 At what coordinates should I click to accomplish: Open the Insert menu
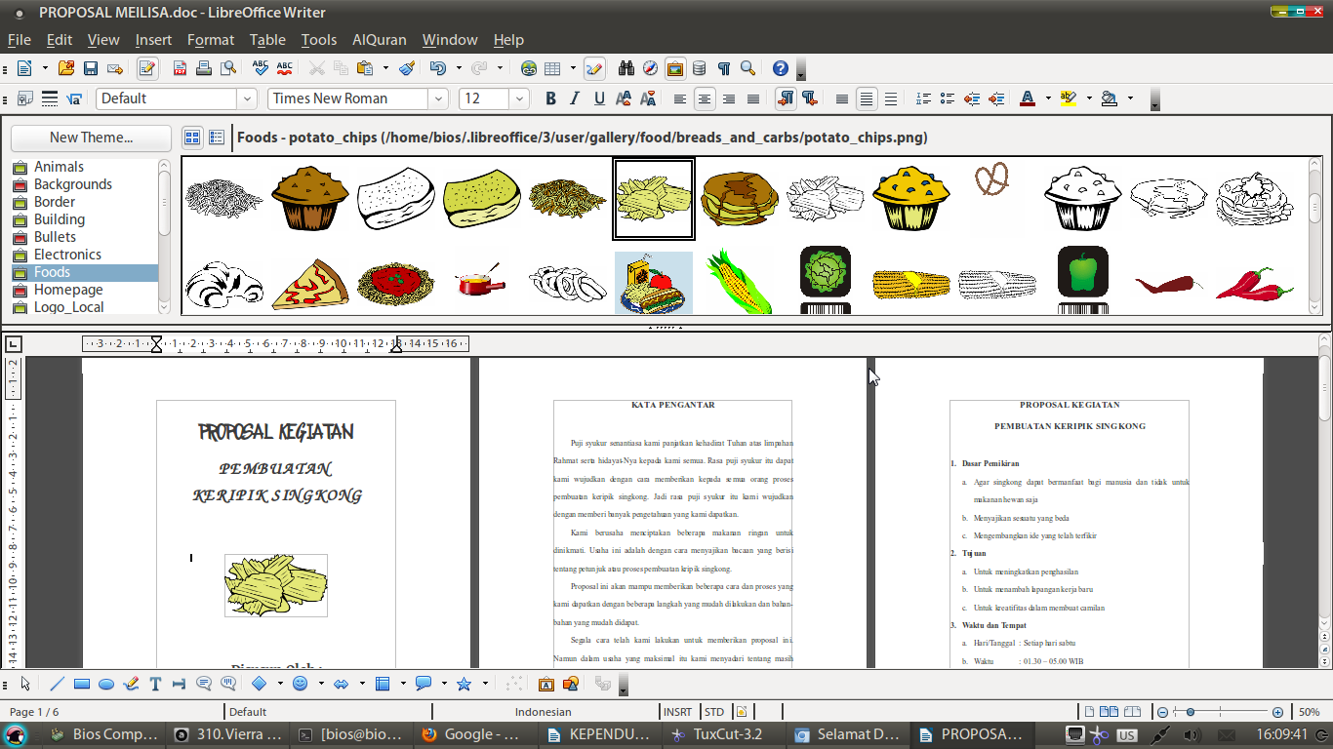(153, 40)
